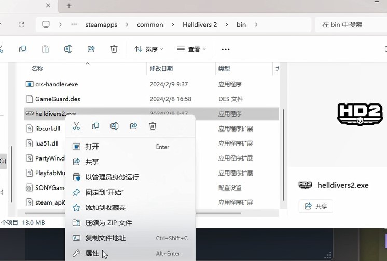This screenshot has width=387, height=261.
Task: Click the toolbar delete trash icon
Action: [x=114, y=49]
